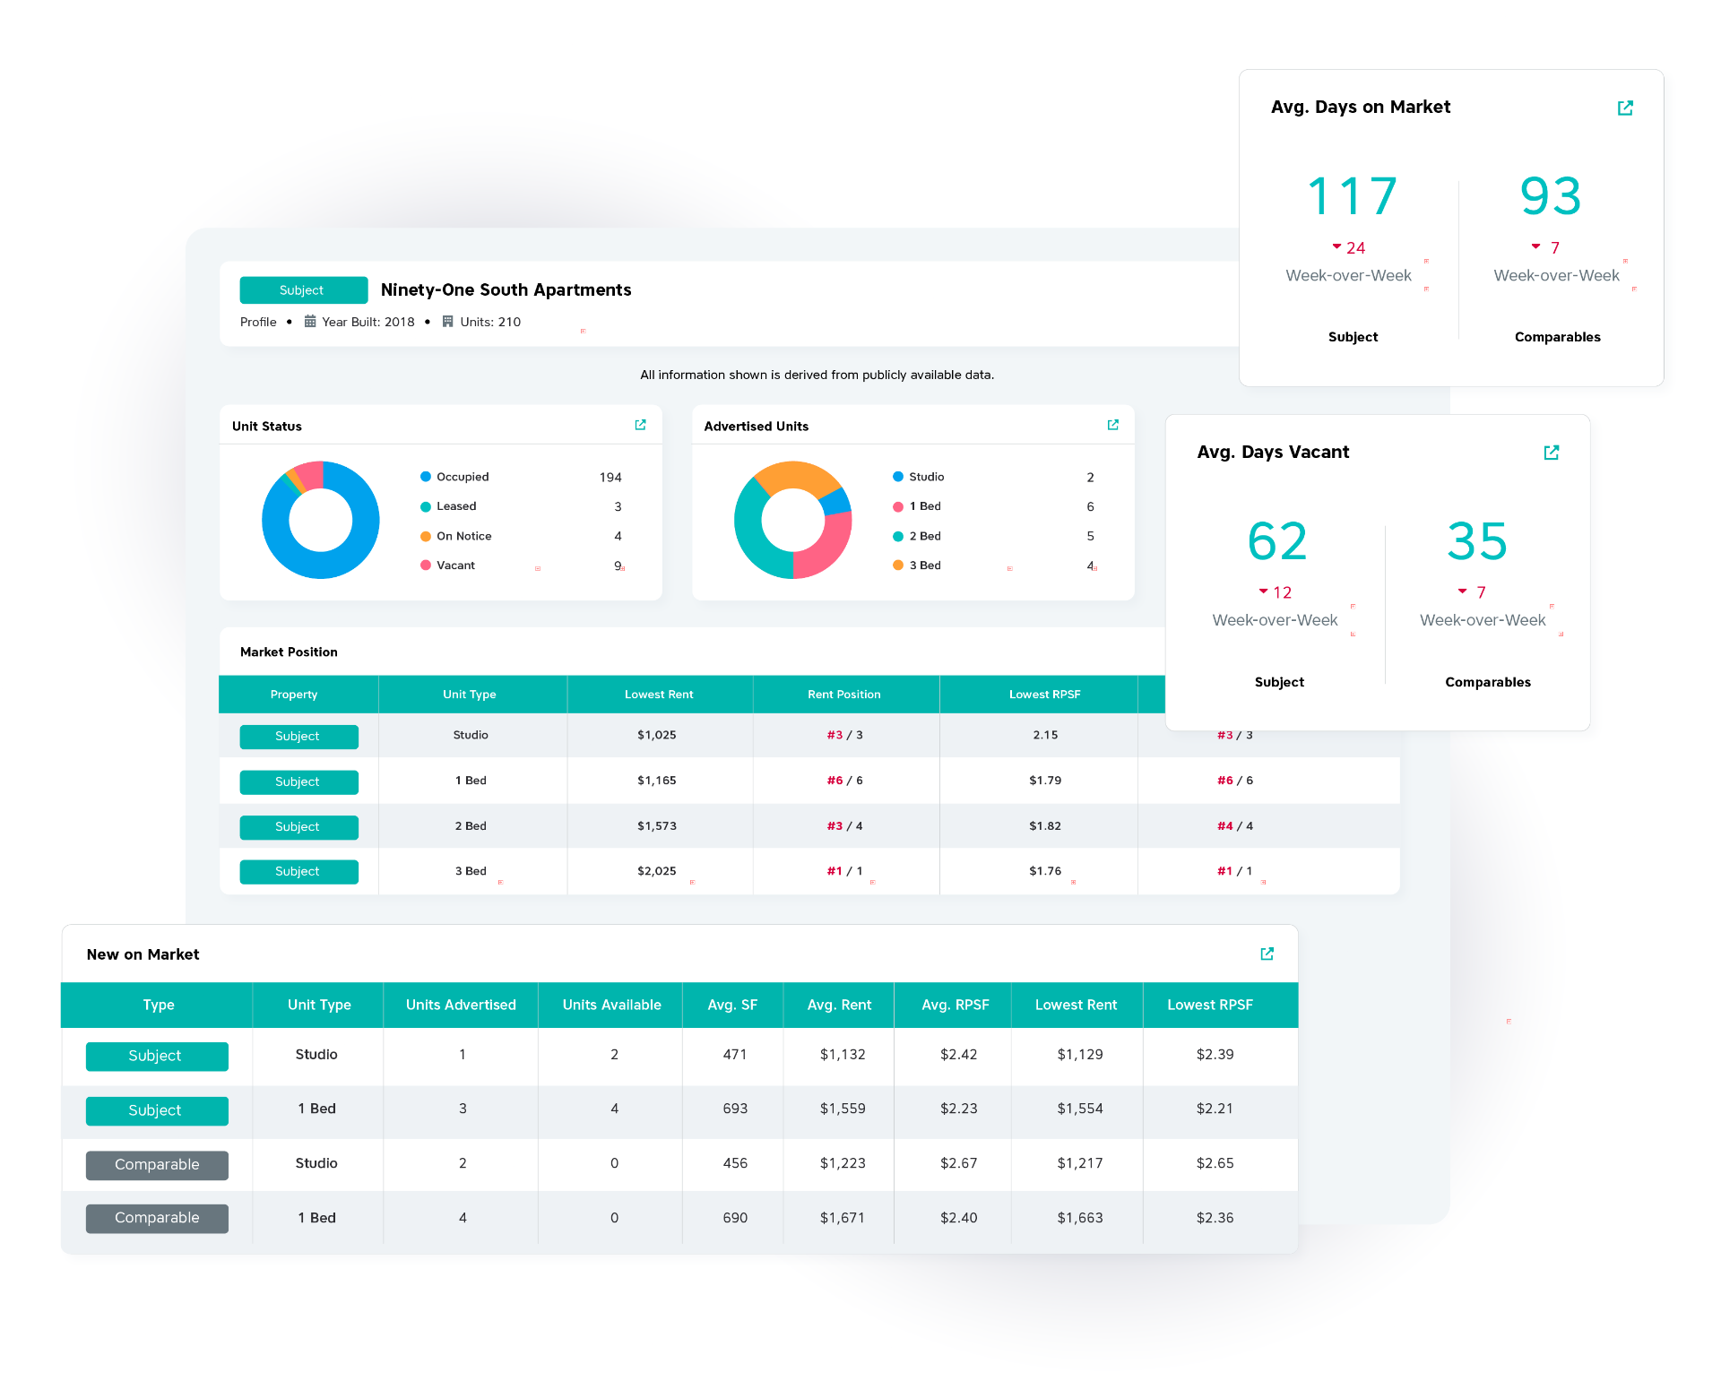Open New on Market external link icon
This screenshot has height=1381, width=1721.
click(x=1267, y=954)
